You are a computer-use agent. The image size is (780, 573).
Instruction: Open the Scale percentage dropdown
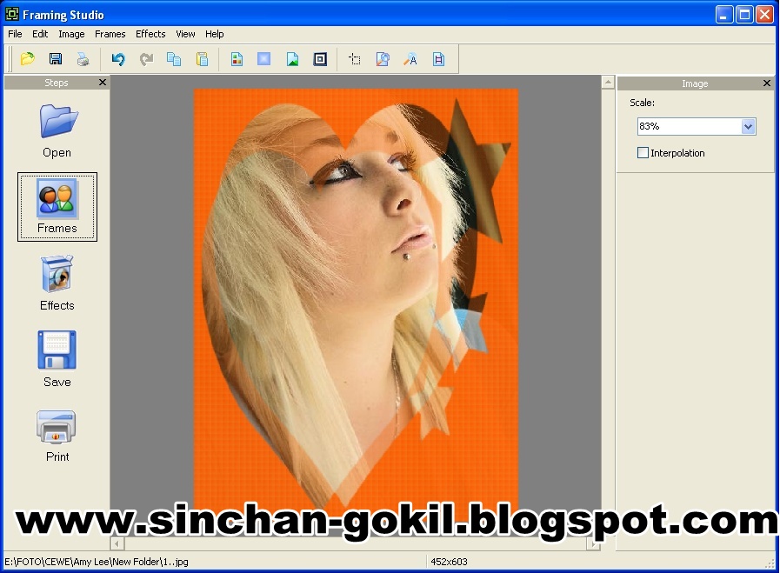(748, 126)
